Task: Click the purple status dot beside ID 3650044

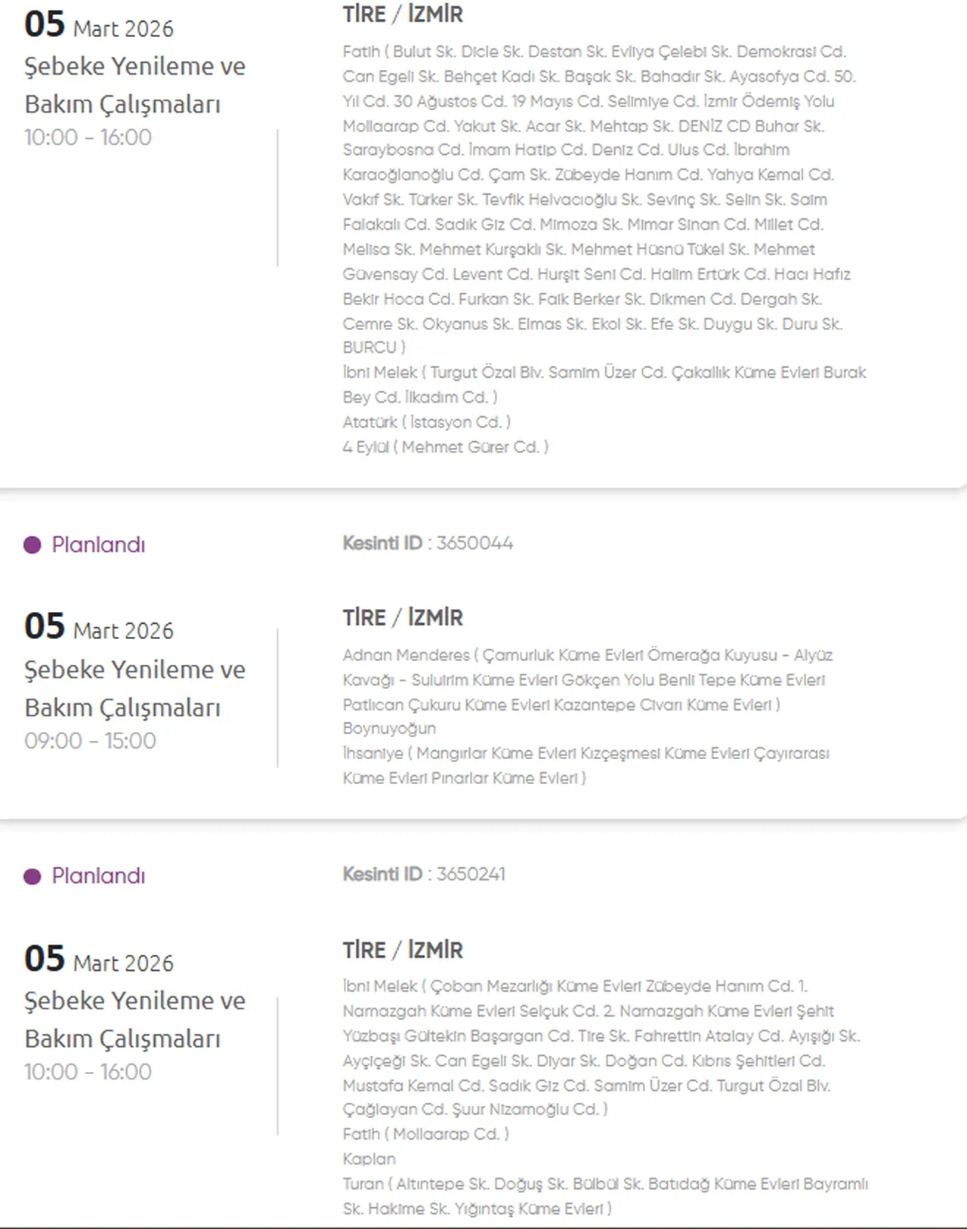Action: pyautogui.click(x=32, y=545)
